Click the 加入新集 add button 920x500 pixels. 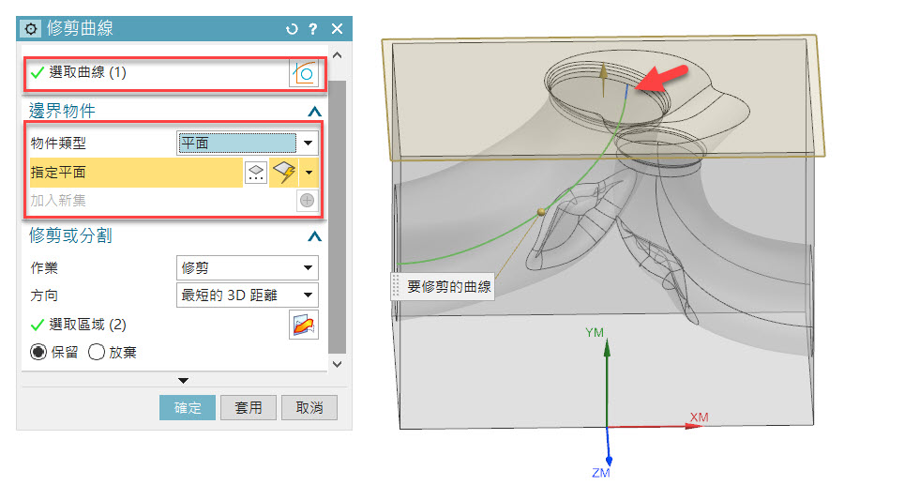[x=307, y=201]
